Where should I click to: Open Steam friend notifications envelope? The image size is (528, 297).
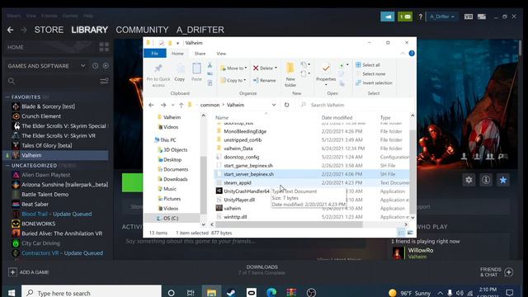pyautogui.click(x=405, y=16)
